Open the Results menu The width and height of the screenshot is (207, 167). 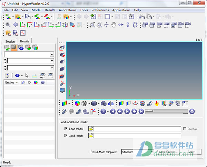[50, 10]
